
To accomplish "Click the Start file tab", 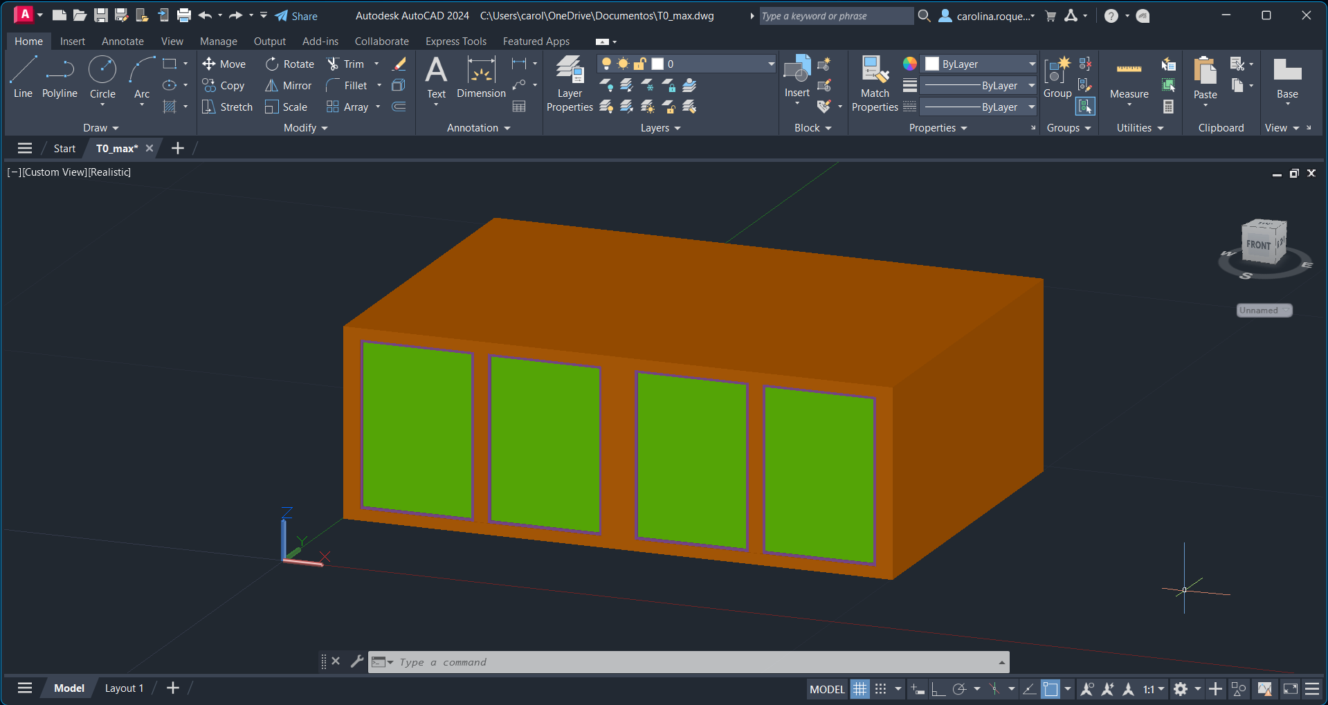I will tap(64, 149).
